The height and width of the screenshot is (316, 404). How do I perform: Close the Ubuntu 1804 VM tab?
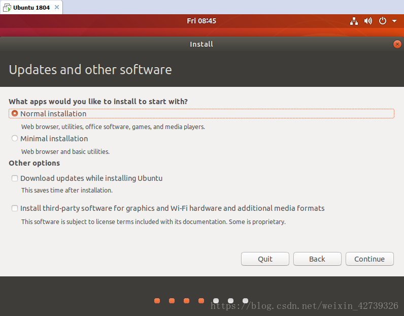coord(57,7)
